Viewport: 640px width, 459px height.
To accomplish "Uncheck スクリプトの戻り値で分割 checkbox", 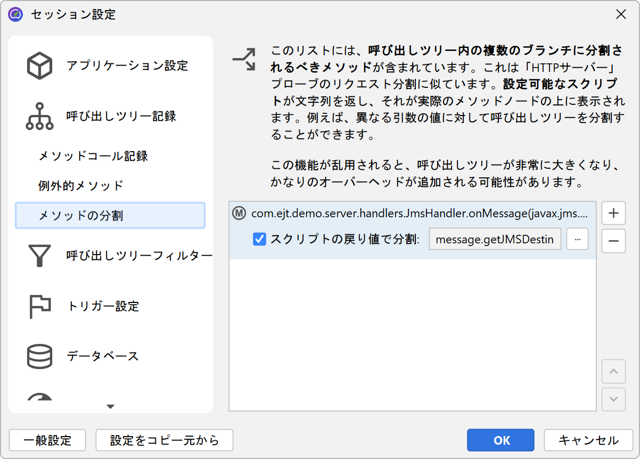I will pos(259,240).
